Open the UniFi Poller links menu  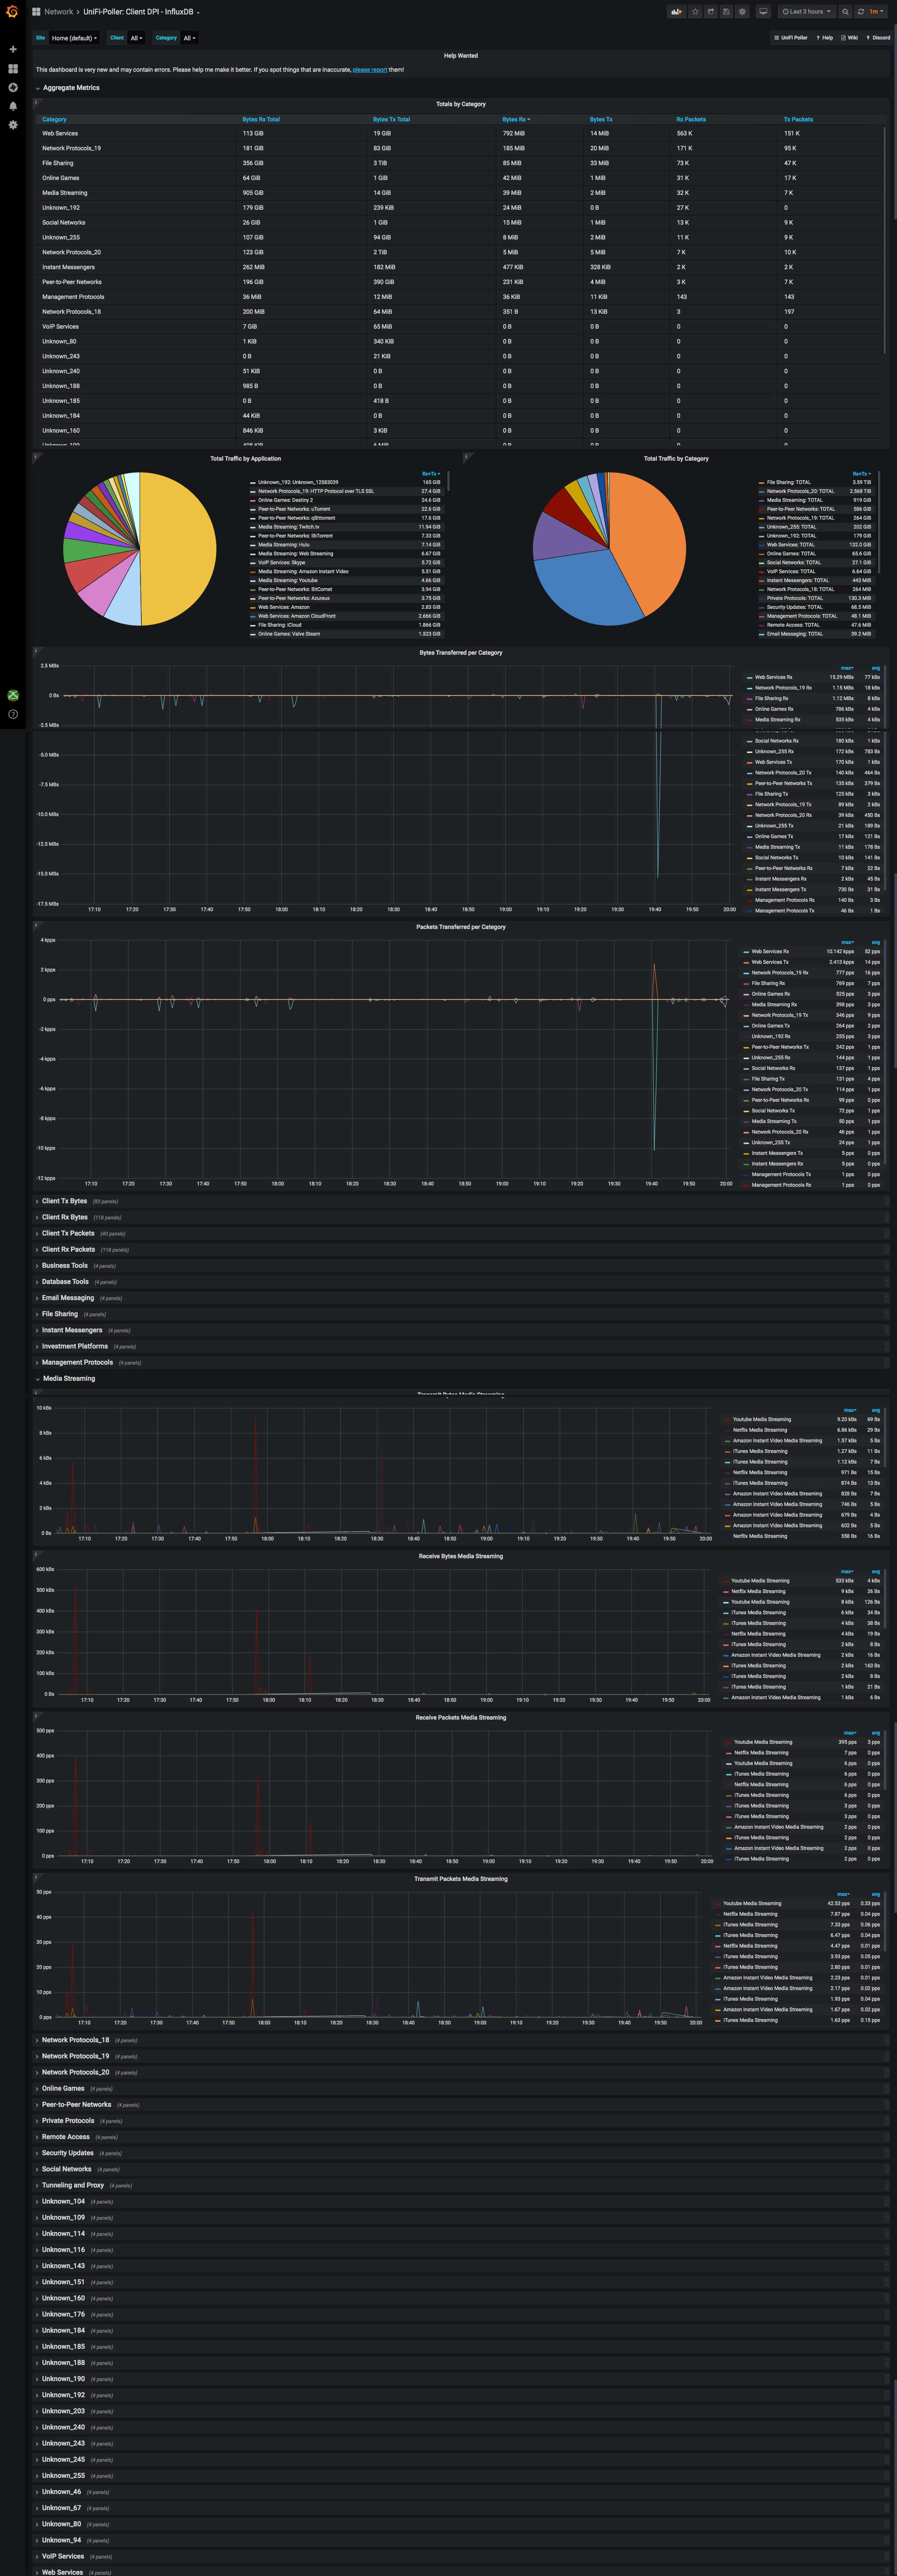pos(790,38)
